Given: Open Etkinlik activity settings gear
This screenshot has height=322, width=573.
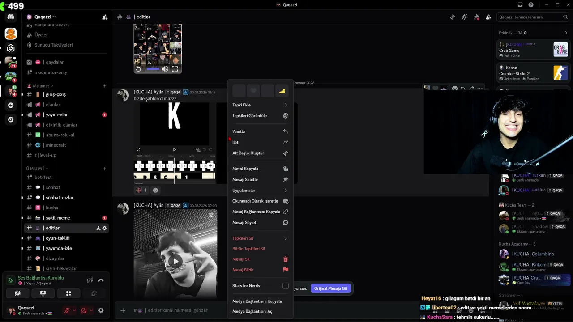Looking at the screenshot, I should pyautogui.click(x=525, y=33).
